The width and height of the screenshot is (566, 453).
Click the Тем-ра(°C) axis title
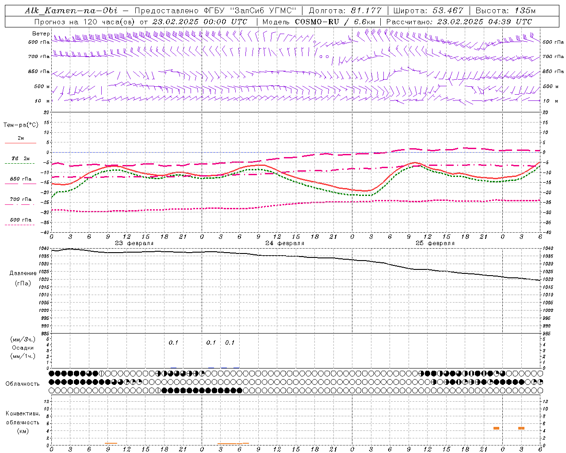[21, 125]
